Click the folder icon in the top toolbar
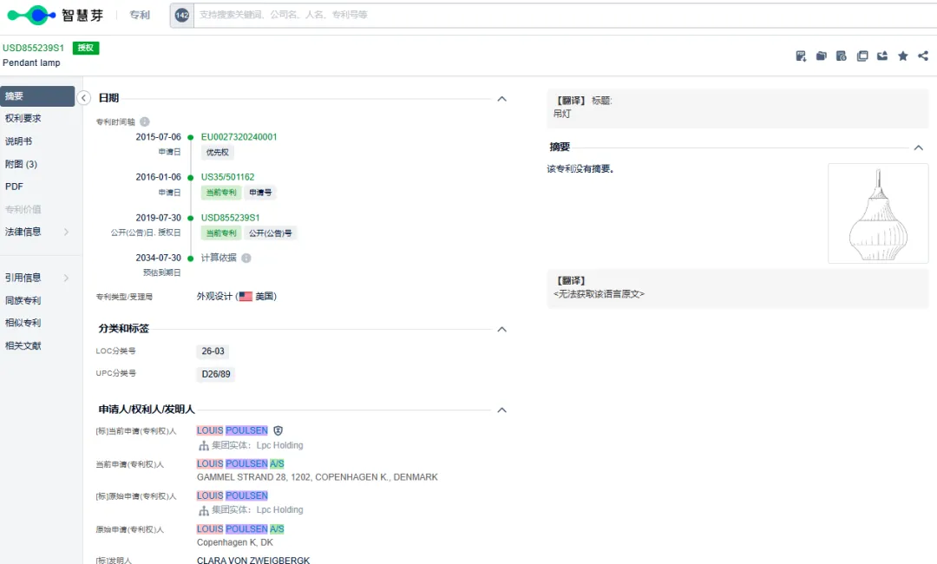 [x=821, y=56]
